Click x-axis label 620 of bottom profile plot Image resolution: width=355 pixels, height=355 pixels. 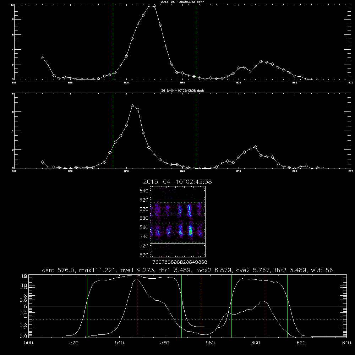click(301, 343)
